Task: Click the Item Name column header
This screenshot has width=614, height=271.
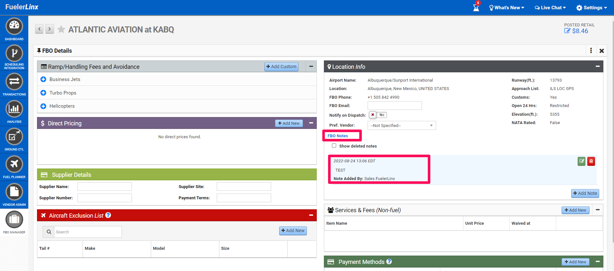Action: (337, 223)
